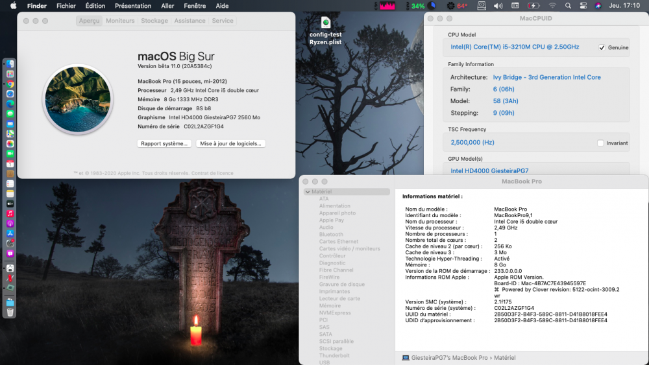Collapse the Matériel section in System Report
Viewport: 649px width, 365px height.
pos(308,192)
